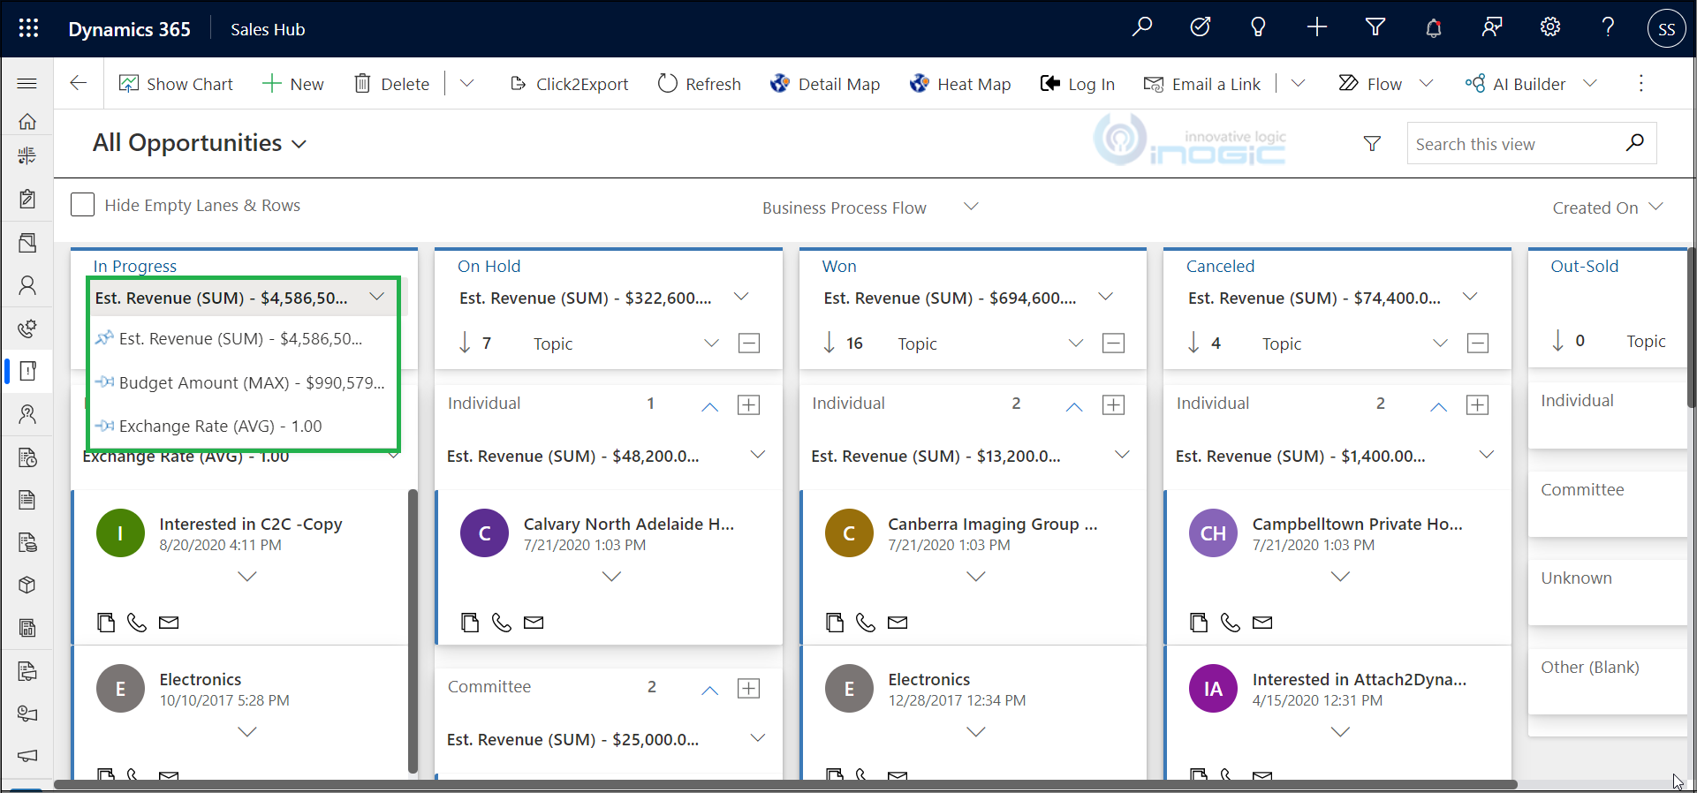Viewport: 1697px width, 793px height.
Task: Click Email a Link command
Action: [x=1201, y=83]
